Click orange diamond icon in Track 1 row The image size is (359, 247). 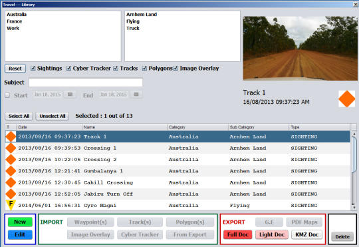[x=11, y=136]
